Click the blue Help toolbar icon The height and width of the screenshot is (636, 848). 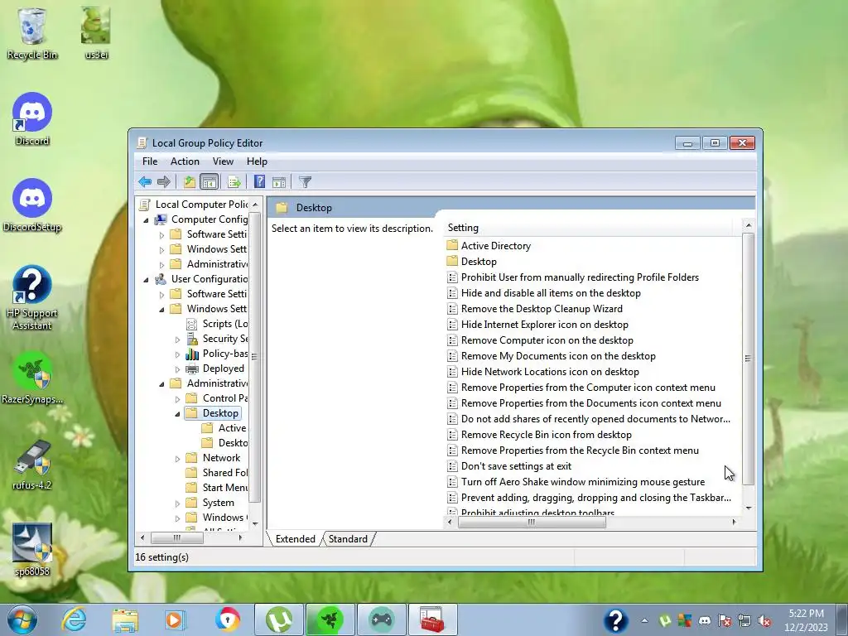(x=259, y=181)
